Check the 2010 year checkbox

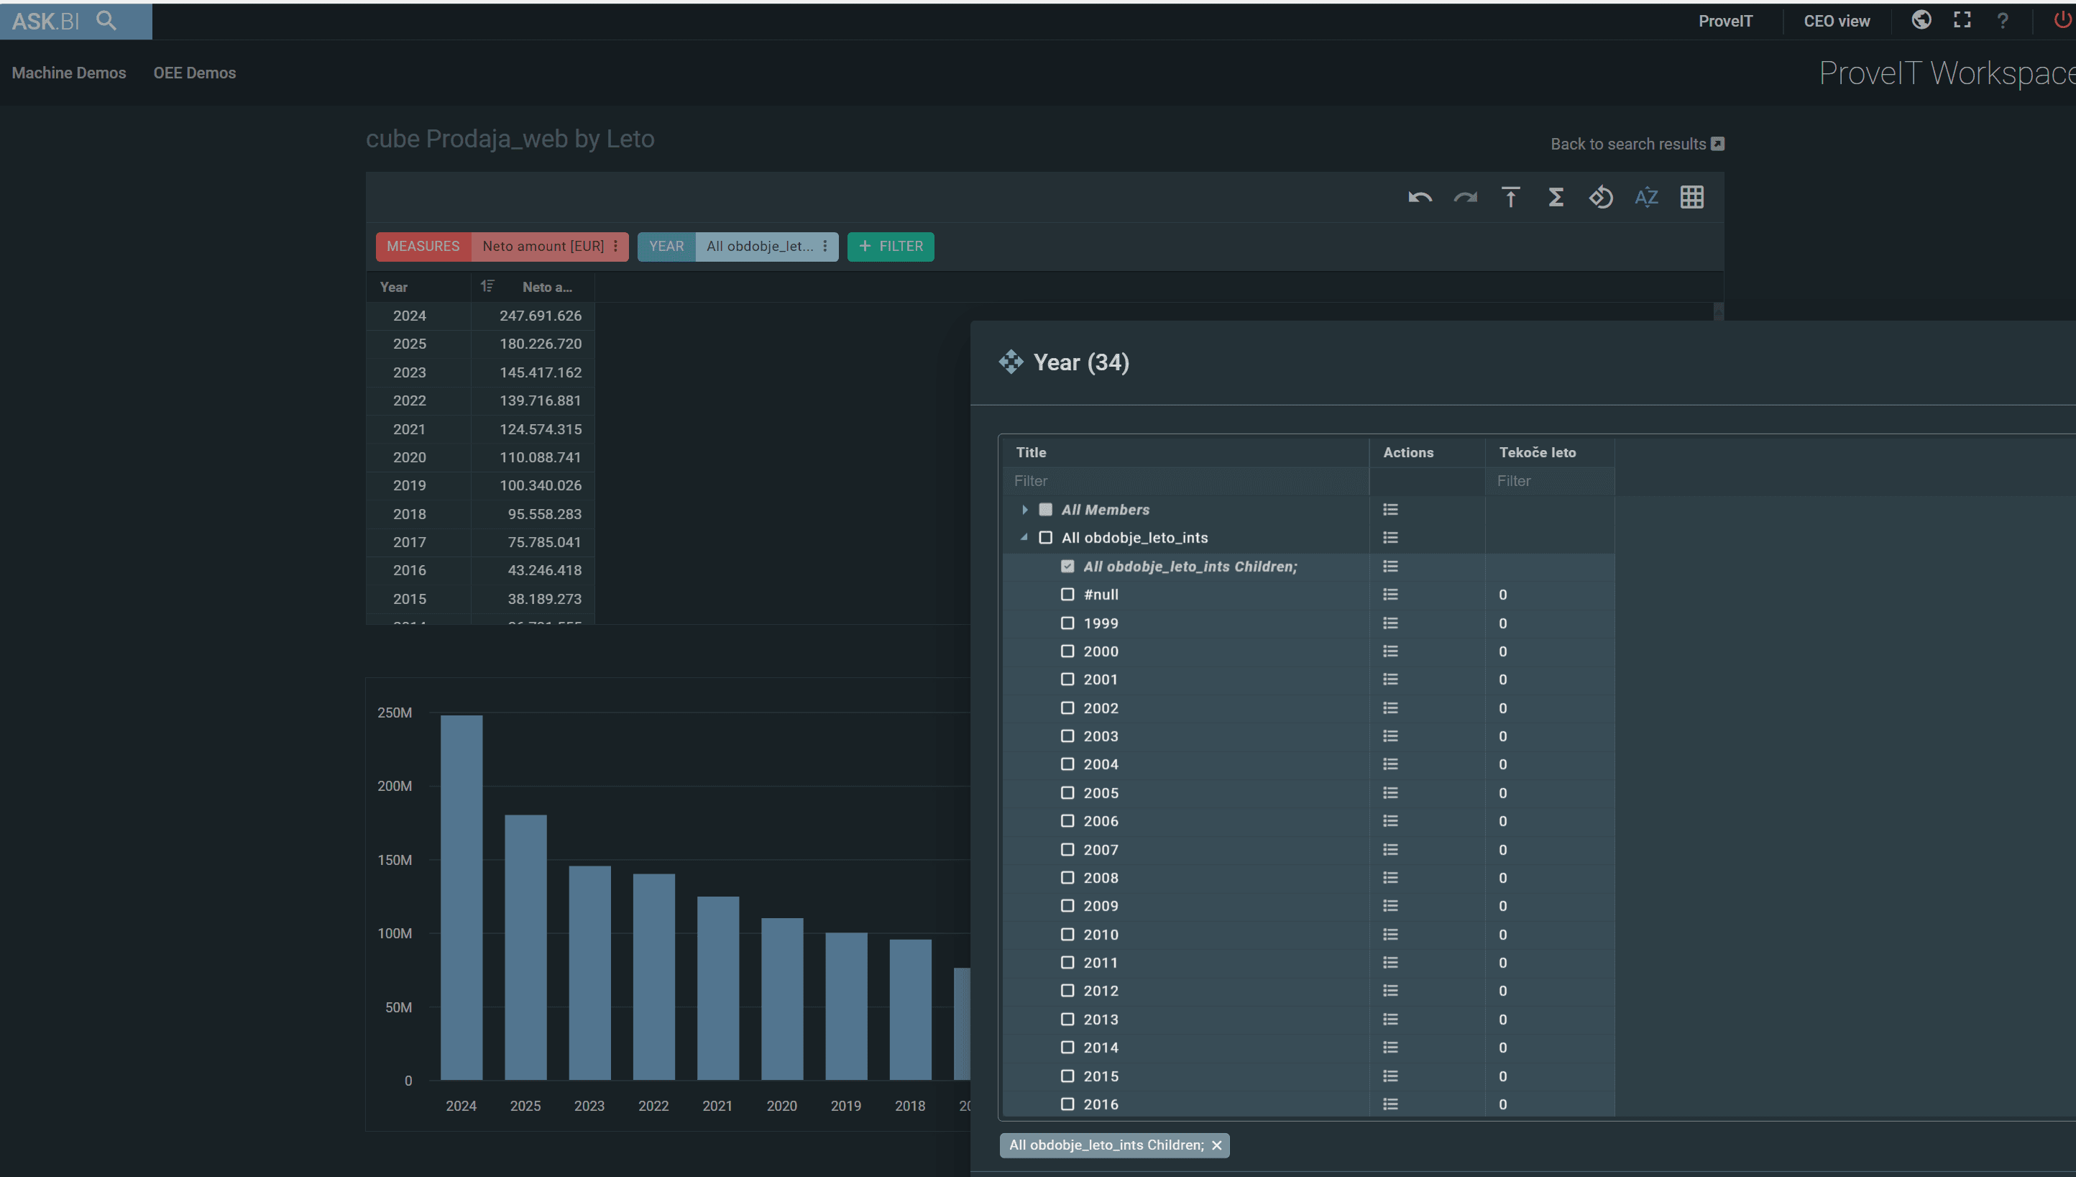(1067, 935)
